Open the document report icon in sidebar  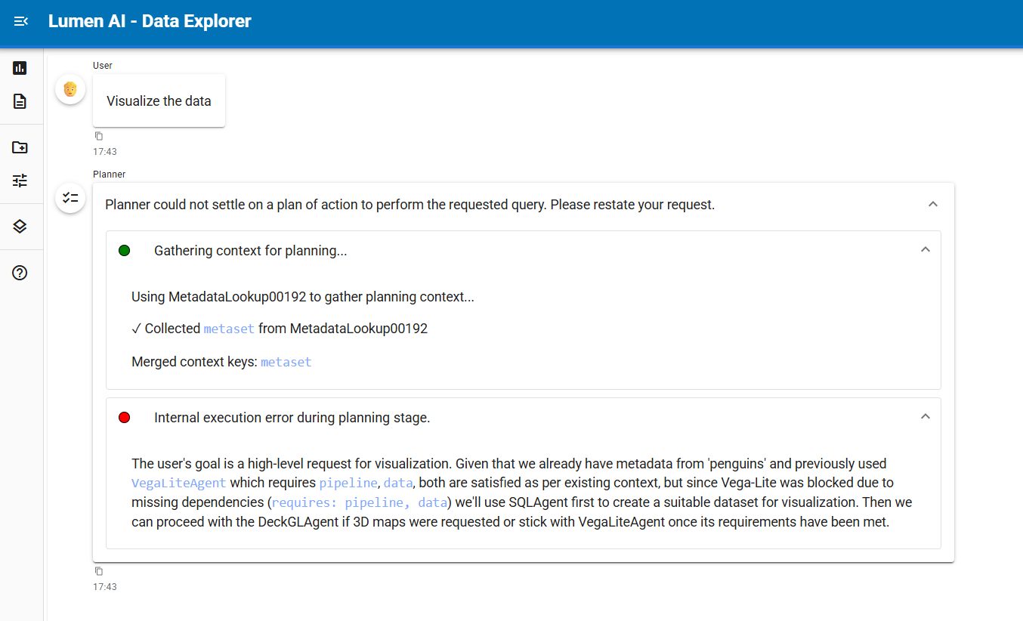tap(20, 101)
